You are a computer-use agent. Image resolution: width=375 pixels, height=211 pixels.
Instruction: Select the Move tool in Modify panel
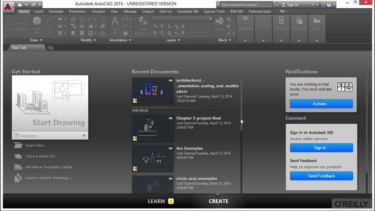point(73,19)
